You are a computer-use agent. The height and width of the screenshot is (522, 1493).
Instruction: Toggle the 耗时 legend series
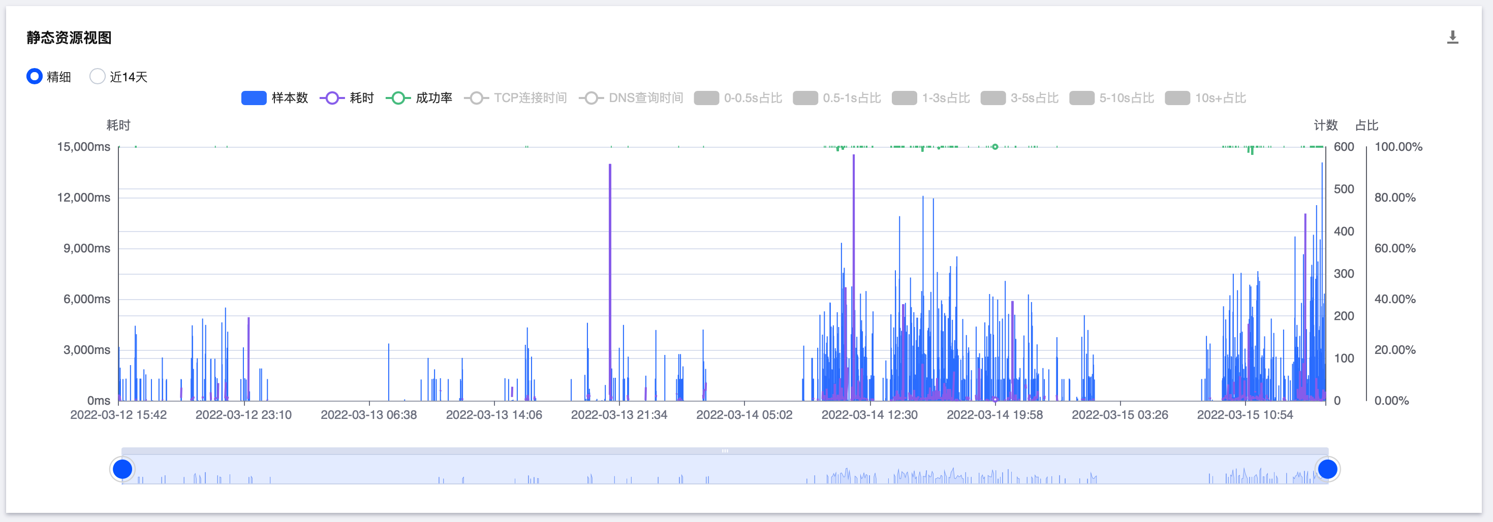347,98
